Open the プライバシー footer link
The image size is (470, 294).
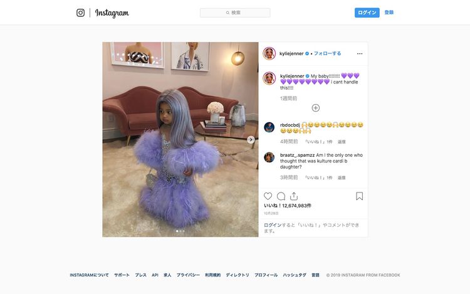point(188,275)
